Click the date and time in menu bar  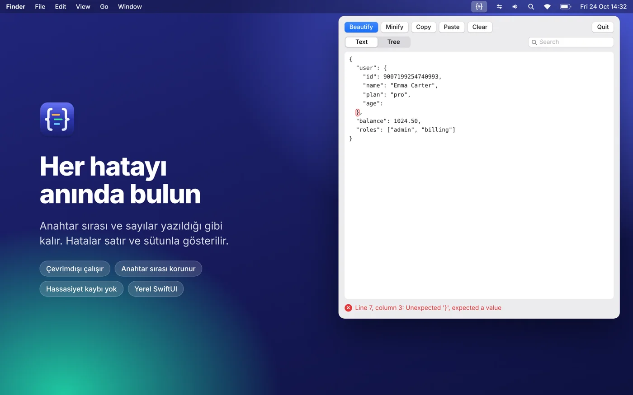coord(604,7)
